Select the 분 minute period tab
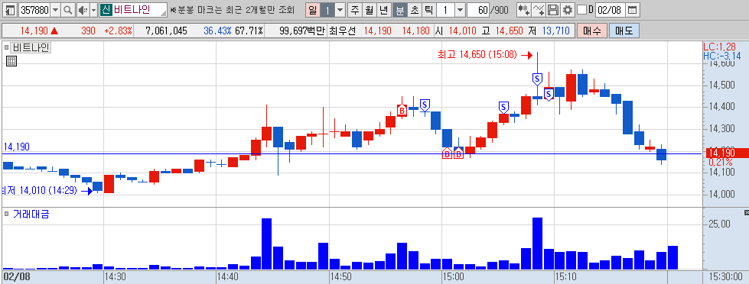The height and width of the screenshot is (284, 749). click(x=399, y=9)
